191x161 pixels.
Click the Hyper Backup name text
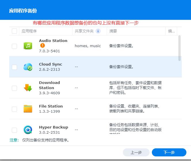tap(54, 127)
